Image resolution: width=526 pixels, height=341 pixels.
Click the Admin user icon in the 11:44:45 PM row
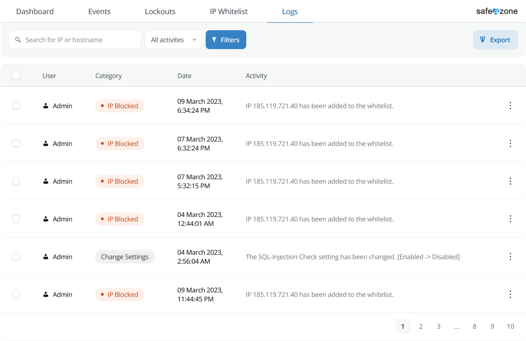pos(46,294)
